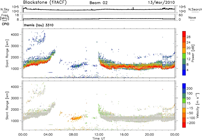Click the '12:00' time axis tick label
This screenshot has height=140, width=202.
coord(99,135)
